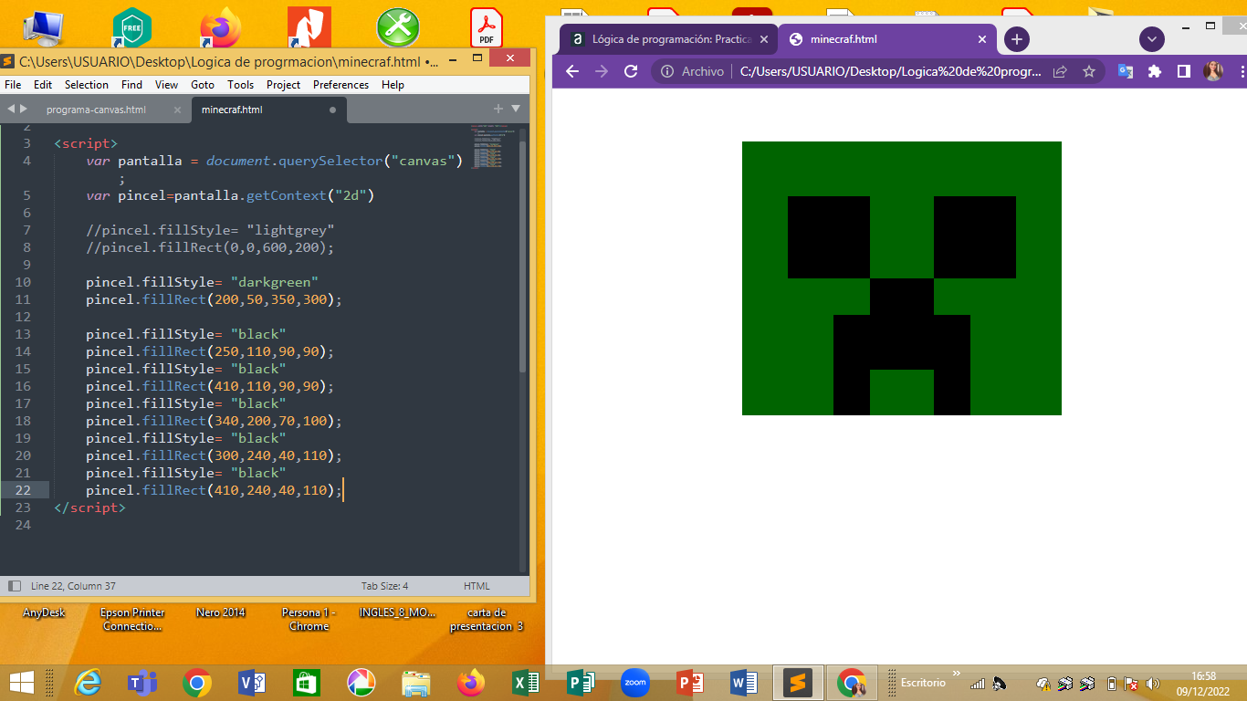The height and width of the screenshot is (701, 1247).
Task: Open PowerPoint from the taskbar
Action: [x=690, y=682]
